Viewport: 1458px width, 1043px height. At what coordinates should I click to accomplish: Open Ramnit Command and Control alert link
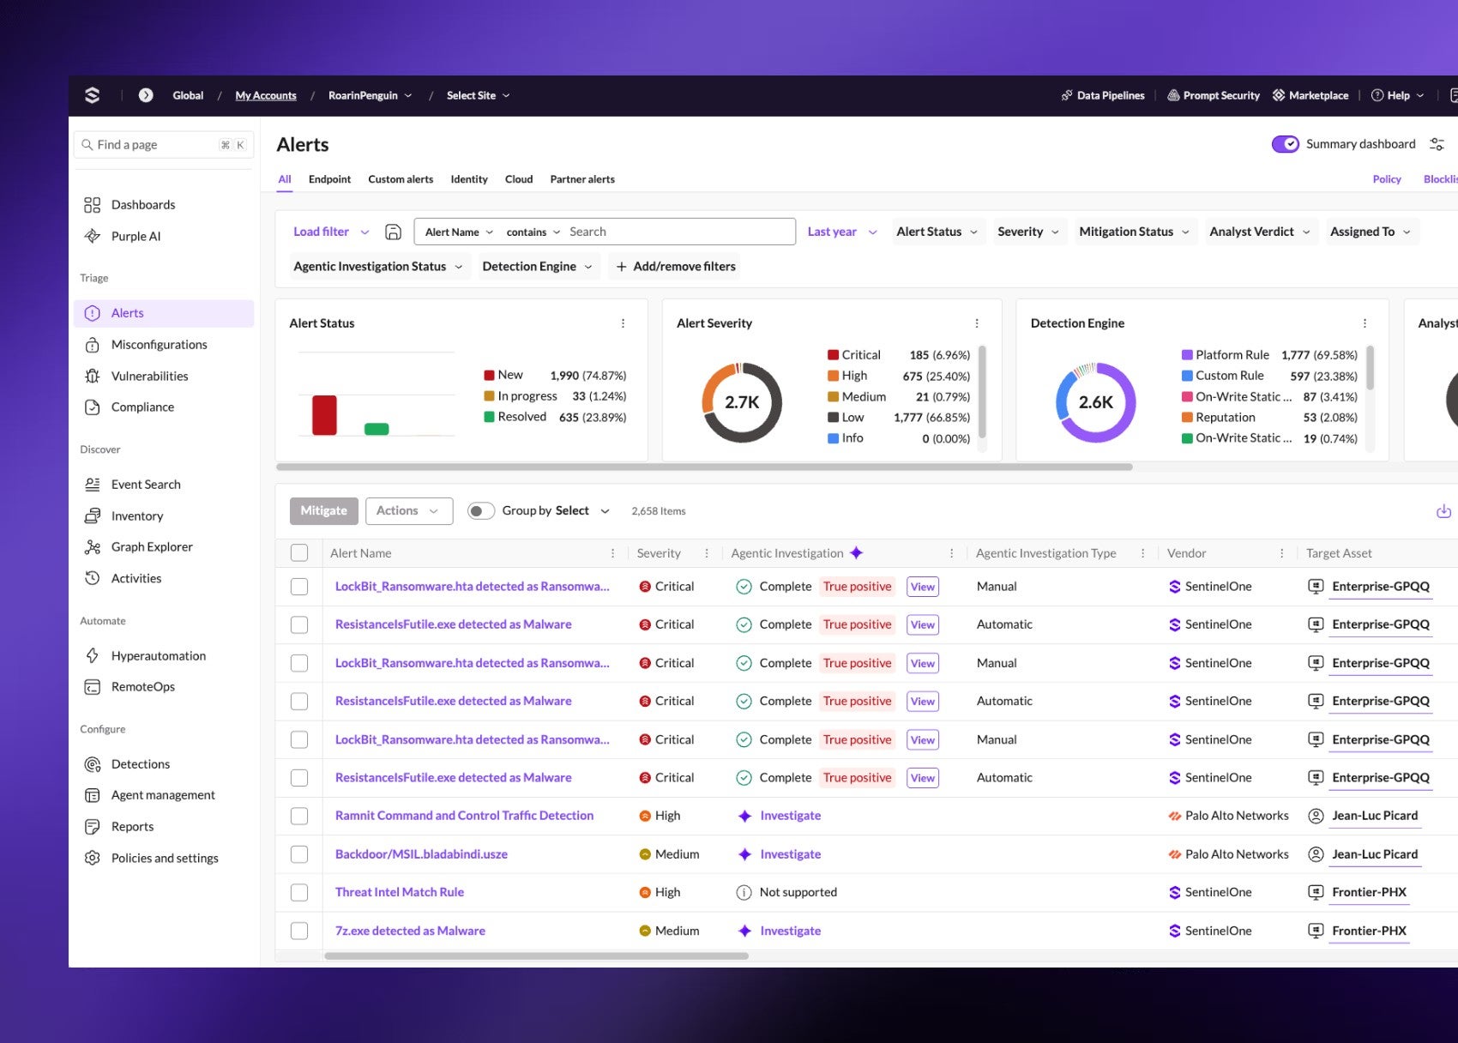(x=464, y=816)
